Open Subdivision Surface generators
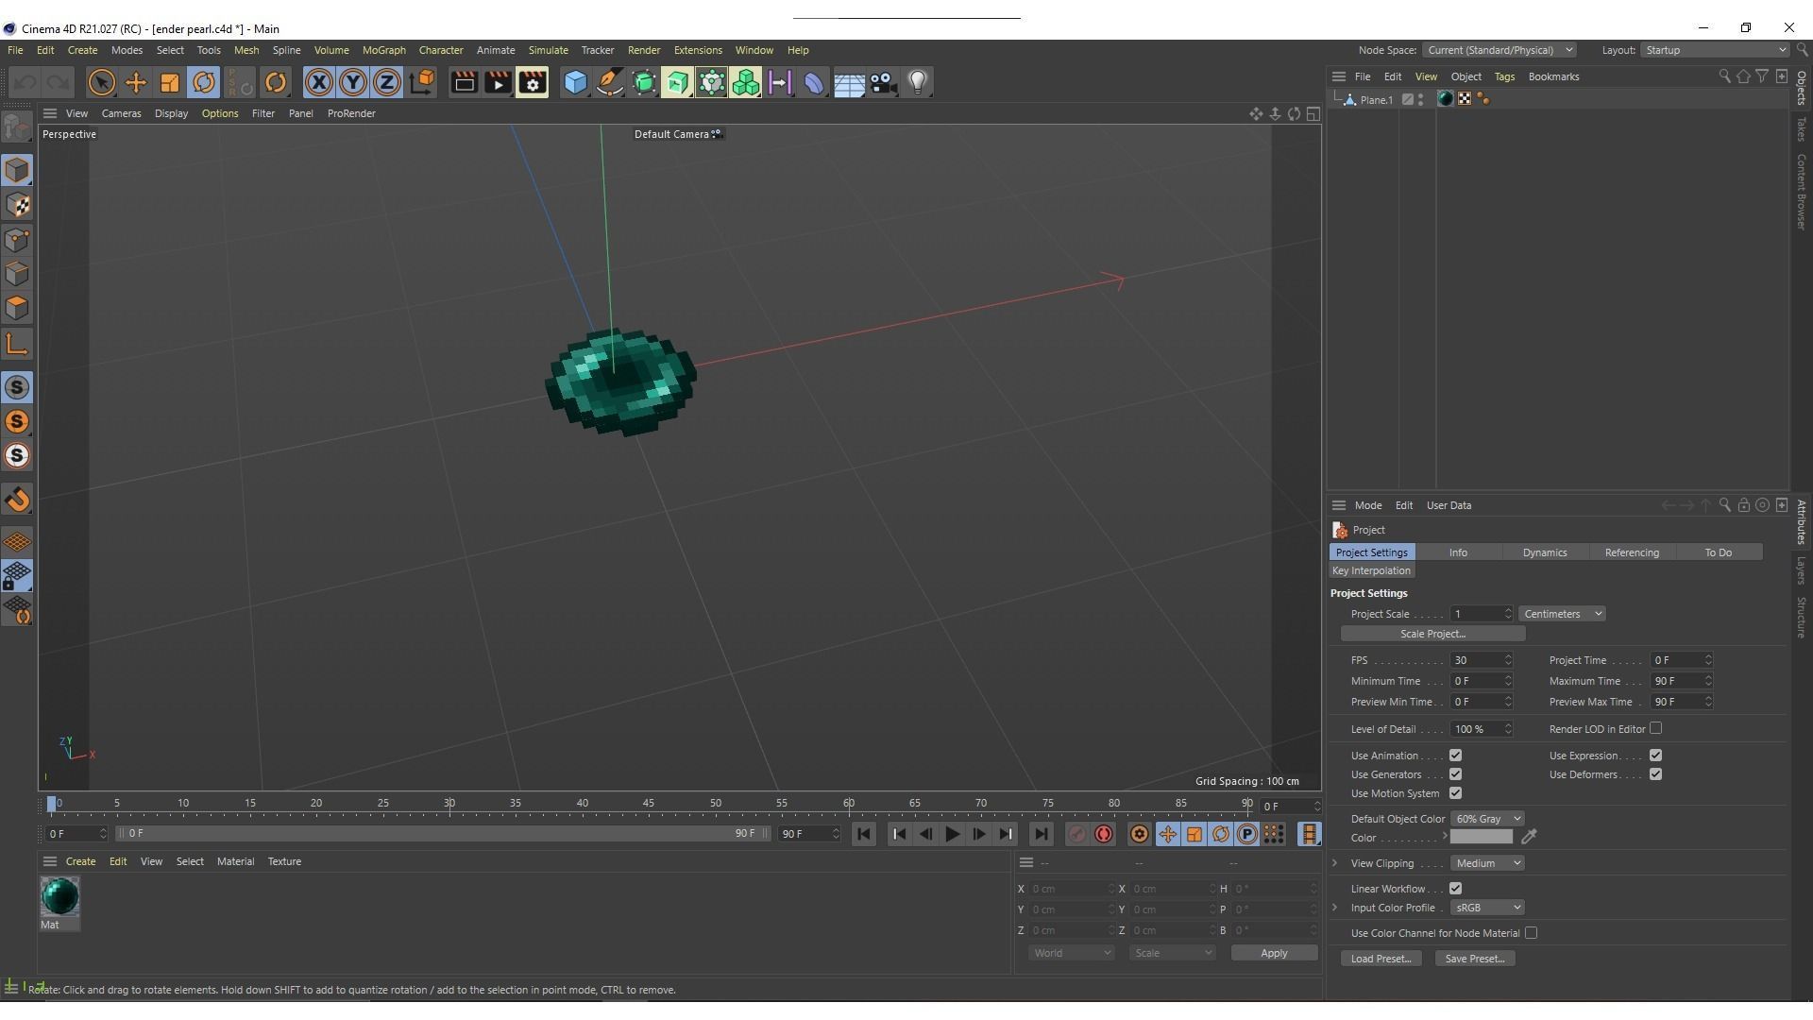This screenshot has height=1020, width=1813. 644,83
